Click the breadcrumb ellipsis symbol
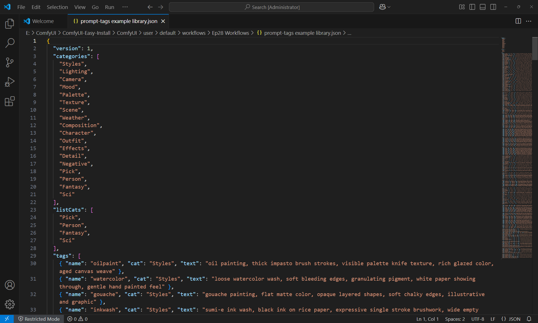The width and height of the screenshot is (538, 323). [x=349, y=33]
